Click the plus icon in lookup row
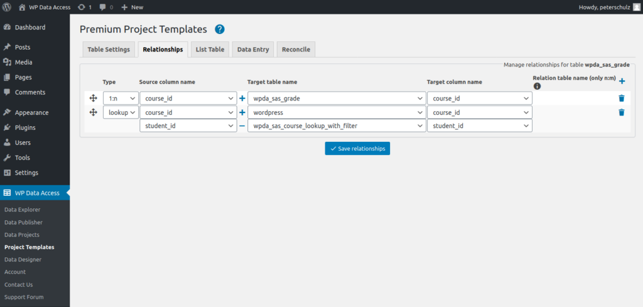 pyautogui.click(x=242, y=112)
